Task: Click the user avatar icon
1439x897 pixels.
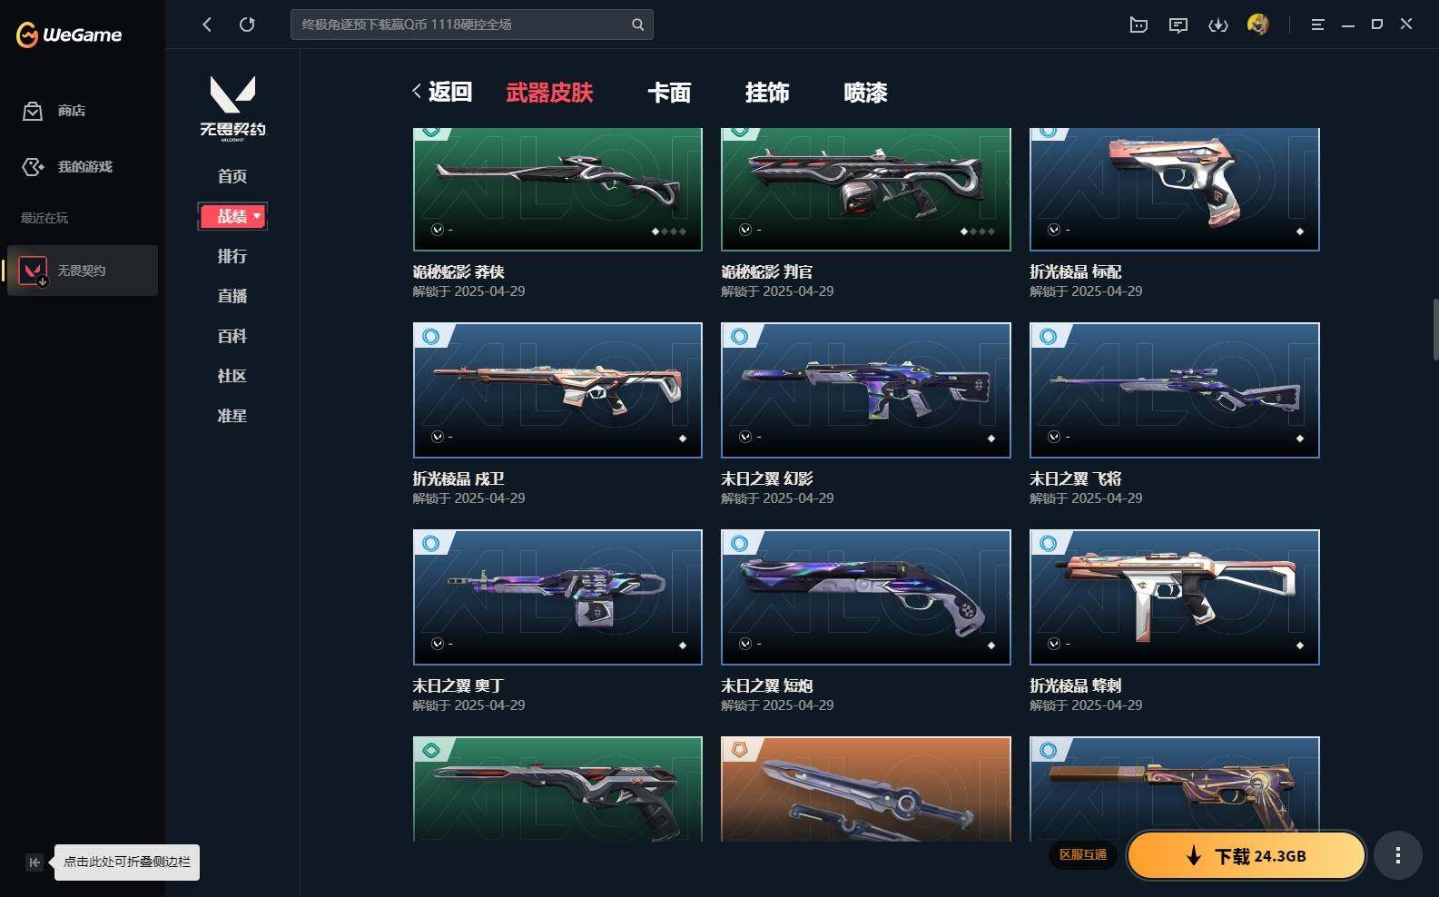Action: click(x=1257, y=25)
